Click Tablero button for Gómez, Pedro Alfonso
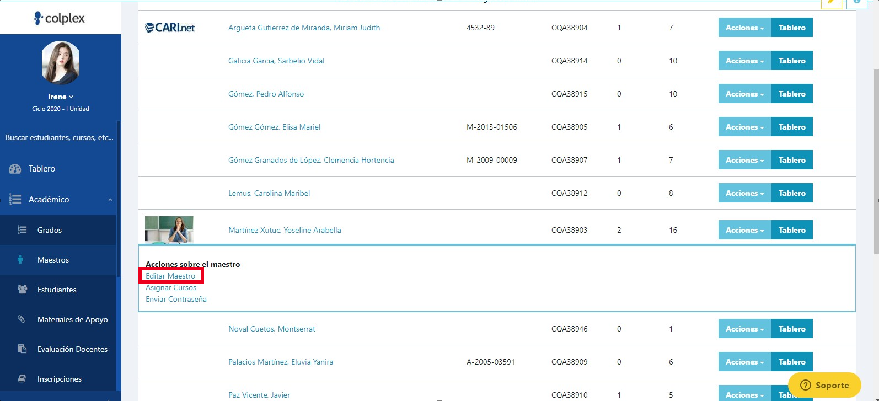The width and height of the screenshot is (879, 401). 792,94
